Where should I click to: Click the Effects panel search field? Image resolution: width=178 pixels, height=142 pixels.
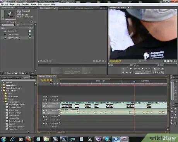pyautogui.click(x=18, y=80)
